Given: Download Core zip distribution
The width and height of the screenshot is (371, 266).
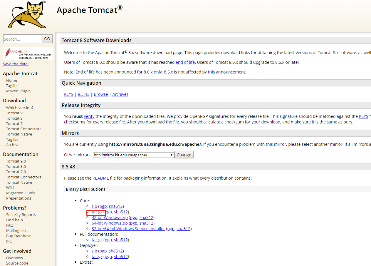Looking at the screenshot, I should [94, 206].
